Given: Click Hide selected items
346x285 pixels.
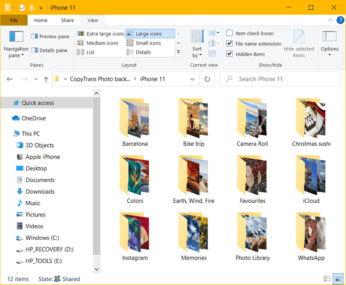Looking at the screenshot, I should (x=299, y=44).
